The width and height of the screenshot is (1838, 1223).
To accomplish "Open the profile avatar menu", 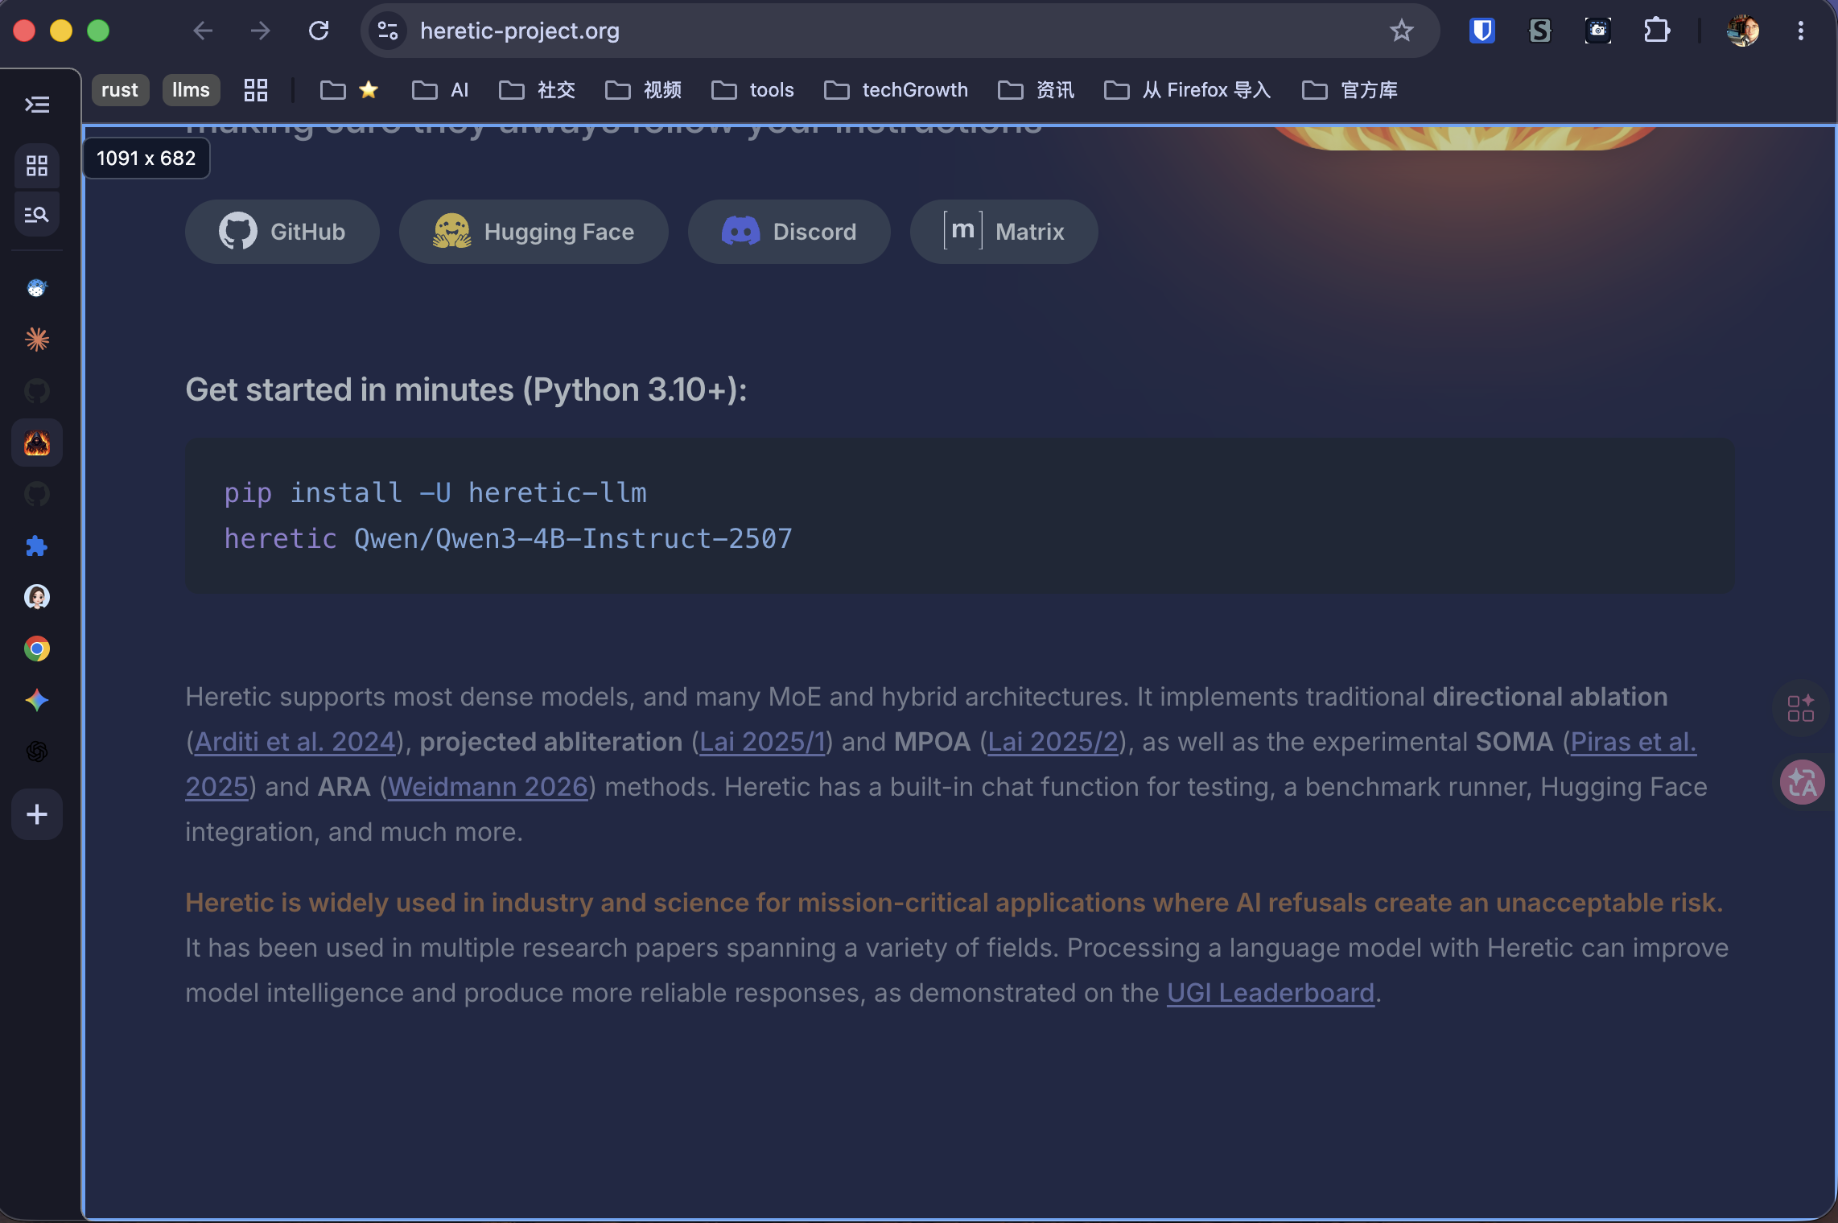I will tap(1742, 31).
